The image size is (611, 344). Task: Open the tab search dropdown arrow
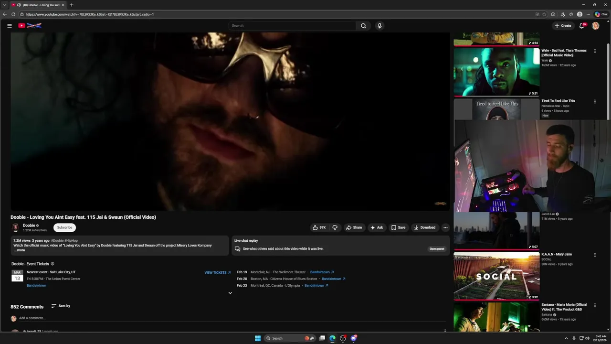[4, 5]
